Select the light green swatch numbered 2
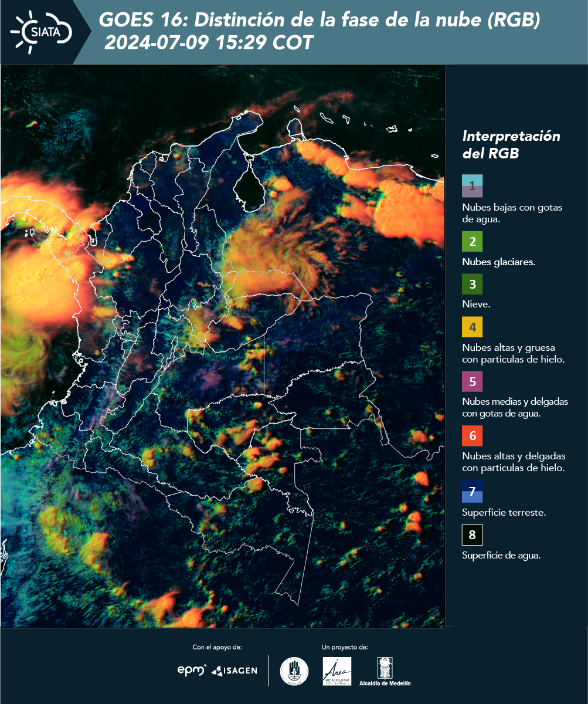 click(472, 241)
